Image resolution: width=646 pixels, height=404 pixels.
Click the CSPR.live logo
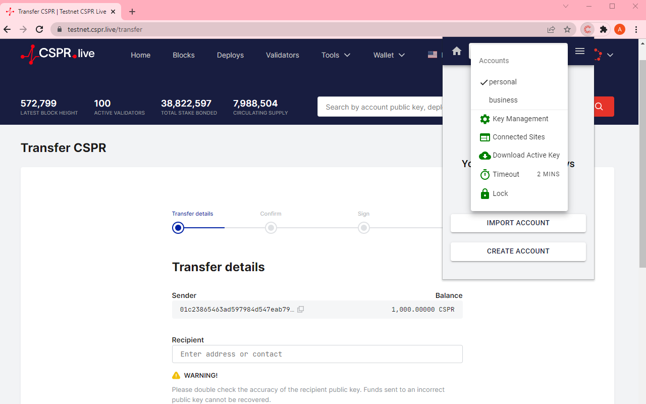tap(58, 55)
